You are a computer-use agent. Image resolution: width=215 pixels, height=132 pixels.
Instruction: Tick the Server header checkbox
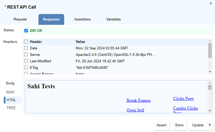(x=26, y=54)
